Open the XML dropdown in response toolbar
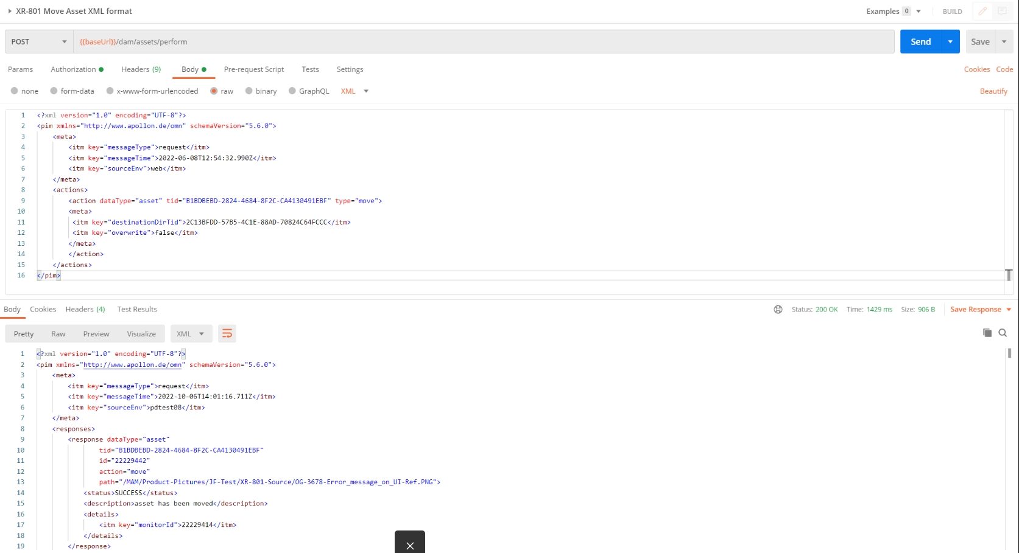Viewport: 1019px width, 553px height. (x=191, y=334)
